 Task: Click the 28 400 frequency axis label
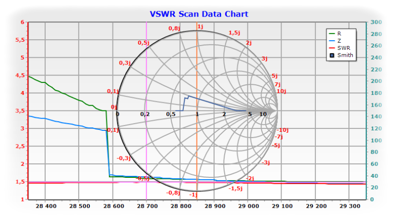pos(46,206)
